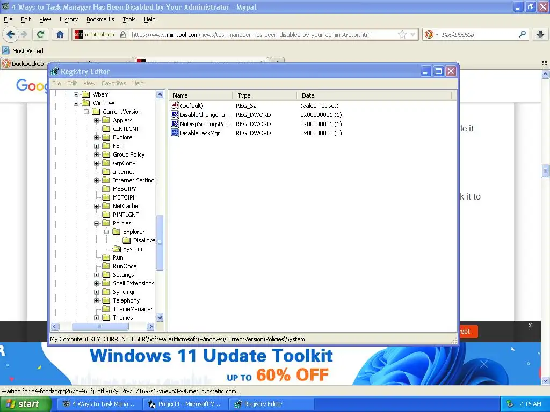
Task: Click the search magnifier icon in DuckDuckGo box
Action: (x=522, y=34)
